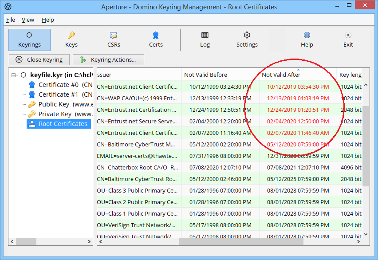Click the 10/12/1999 03:24:30 PM cell
This screenshot has width=378, height=260.
pyautogui.click(x=220, y=87)
